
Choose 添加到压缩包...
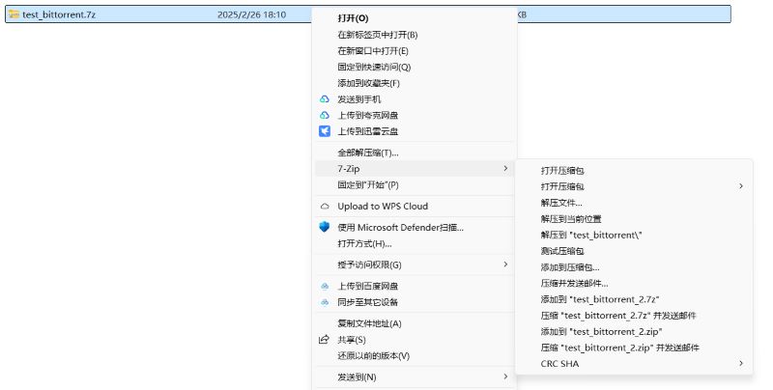[x=570, y=267]
